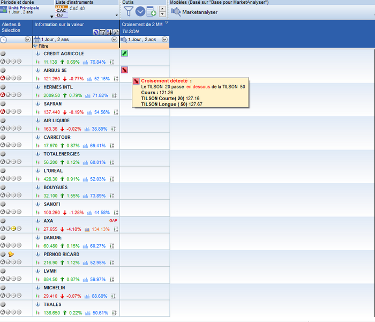Image resolution: width=375 pixels, height=322 pixels.
Task: Click the order book icon for DANONE
Action: pyautogui.click(x=111, y=246)
